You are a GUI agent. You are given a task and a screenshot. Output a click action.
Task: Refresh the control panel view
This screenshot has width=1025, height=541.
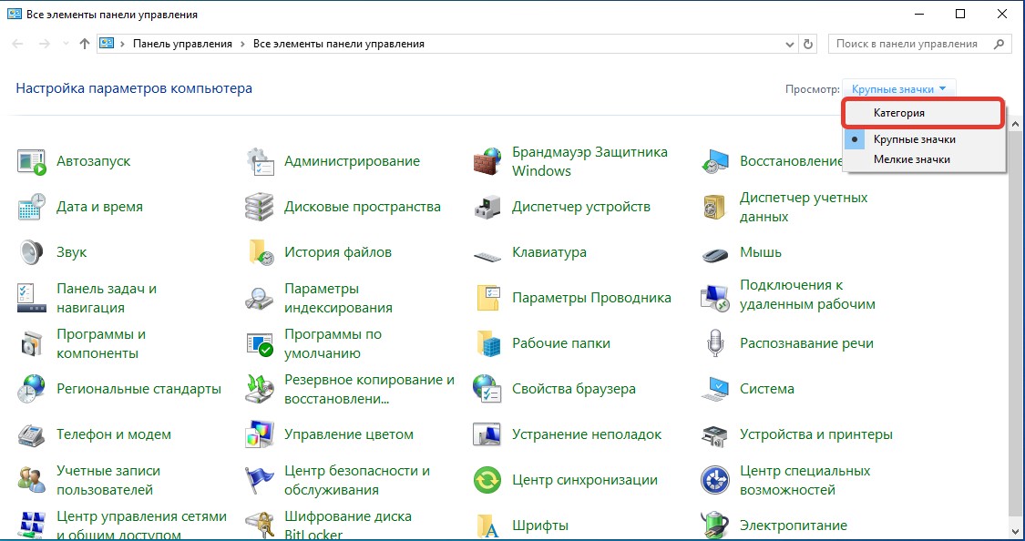(x=808, y=45)
